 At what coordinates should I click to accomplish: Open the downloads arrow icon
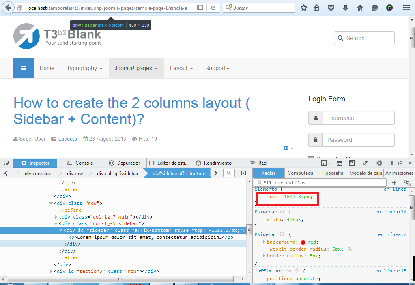tap(346, 8)
